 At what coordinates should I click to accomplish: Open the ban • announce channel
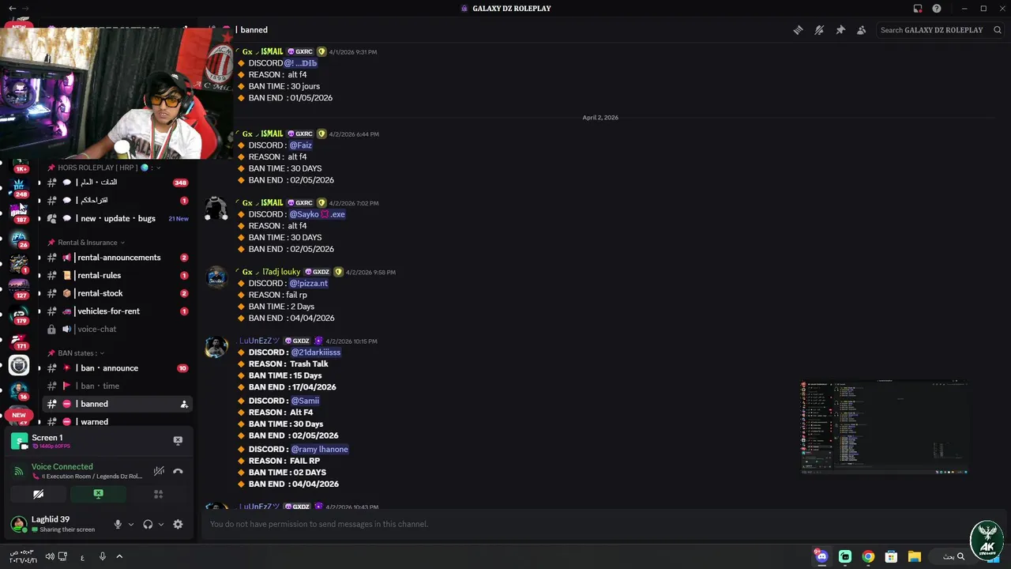click(116, 368)
